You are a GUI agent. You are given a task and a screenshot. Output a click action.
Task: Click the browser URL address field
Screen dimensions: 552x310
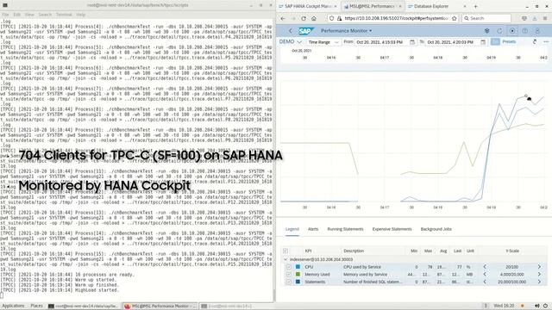pyautogui.click(x=396, y=18)
